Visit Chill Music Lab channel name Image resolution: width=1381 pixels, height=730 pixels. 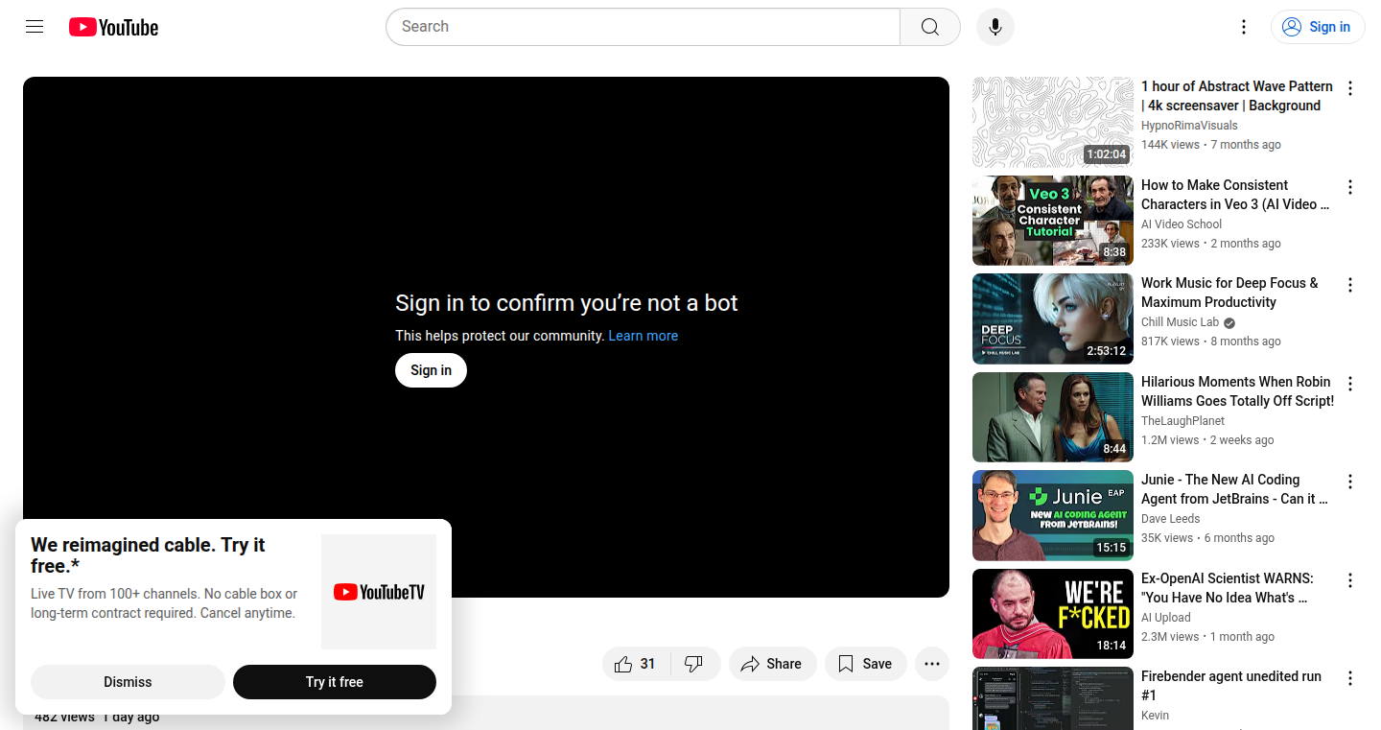[1180, 322]
